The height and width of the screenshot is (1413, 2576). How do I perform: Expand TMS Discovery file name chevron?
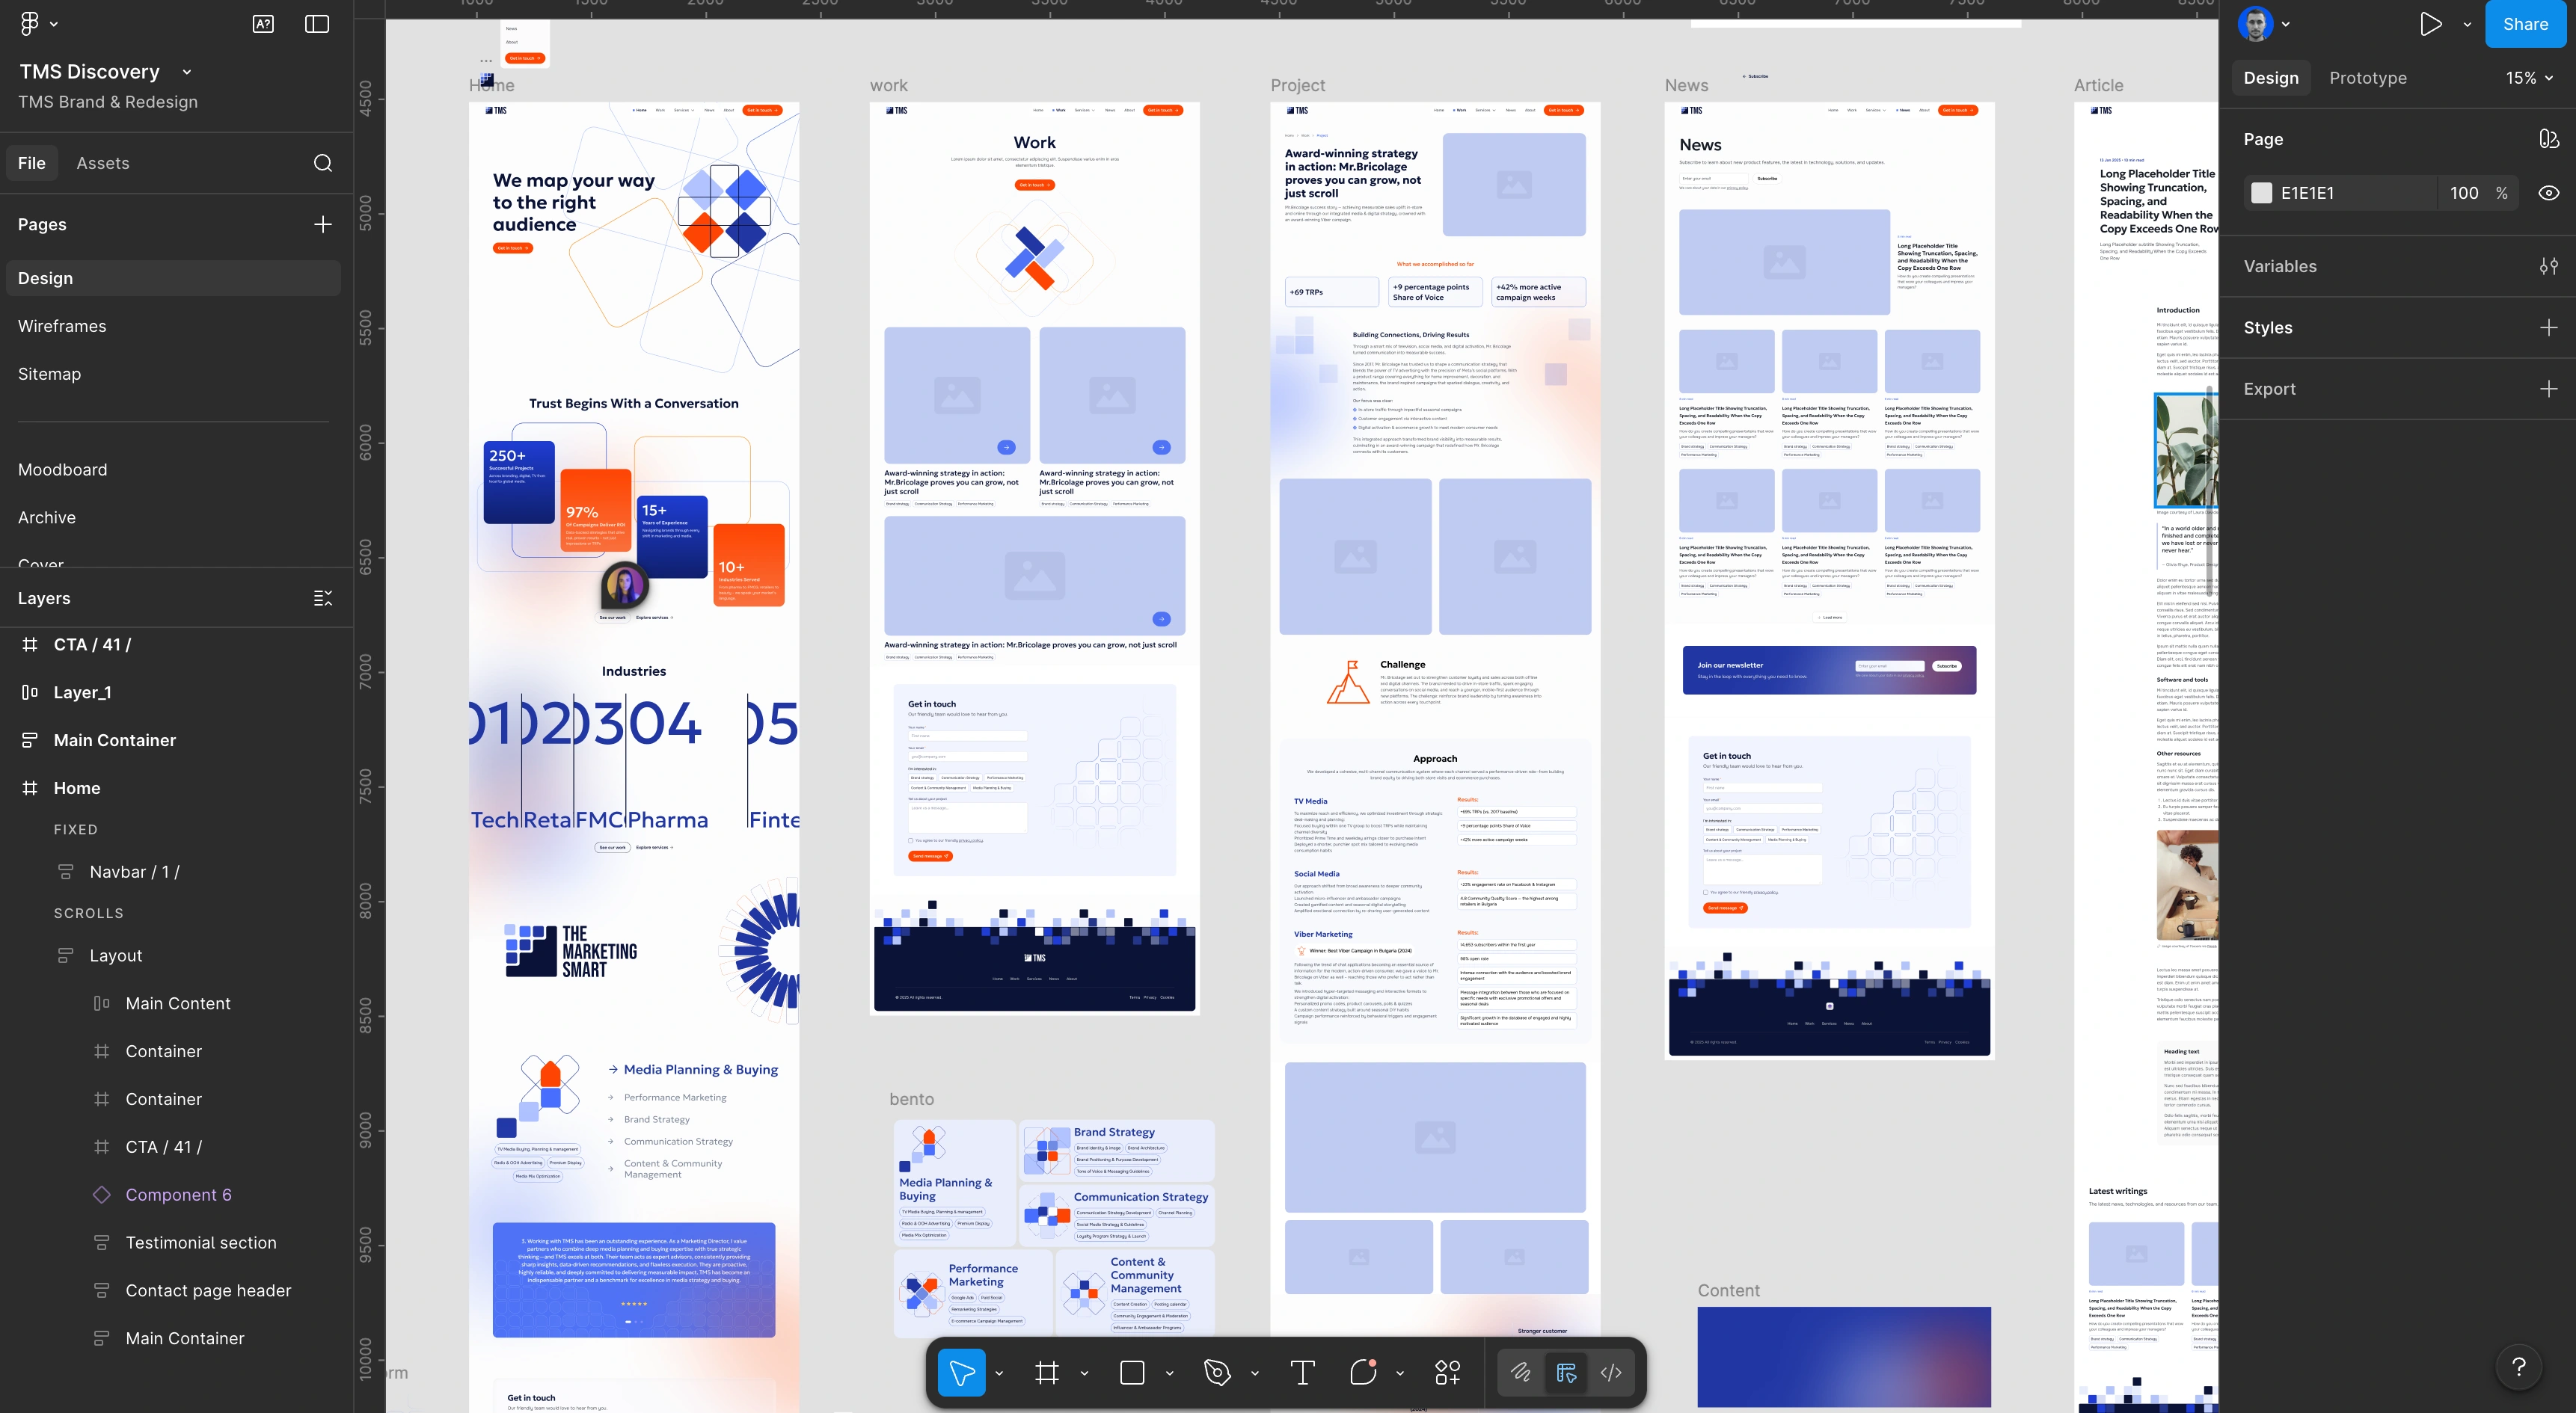point(187,72)
